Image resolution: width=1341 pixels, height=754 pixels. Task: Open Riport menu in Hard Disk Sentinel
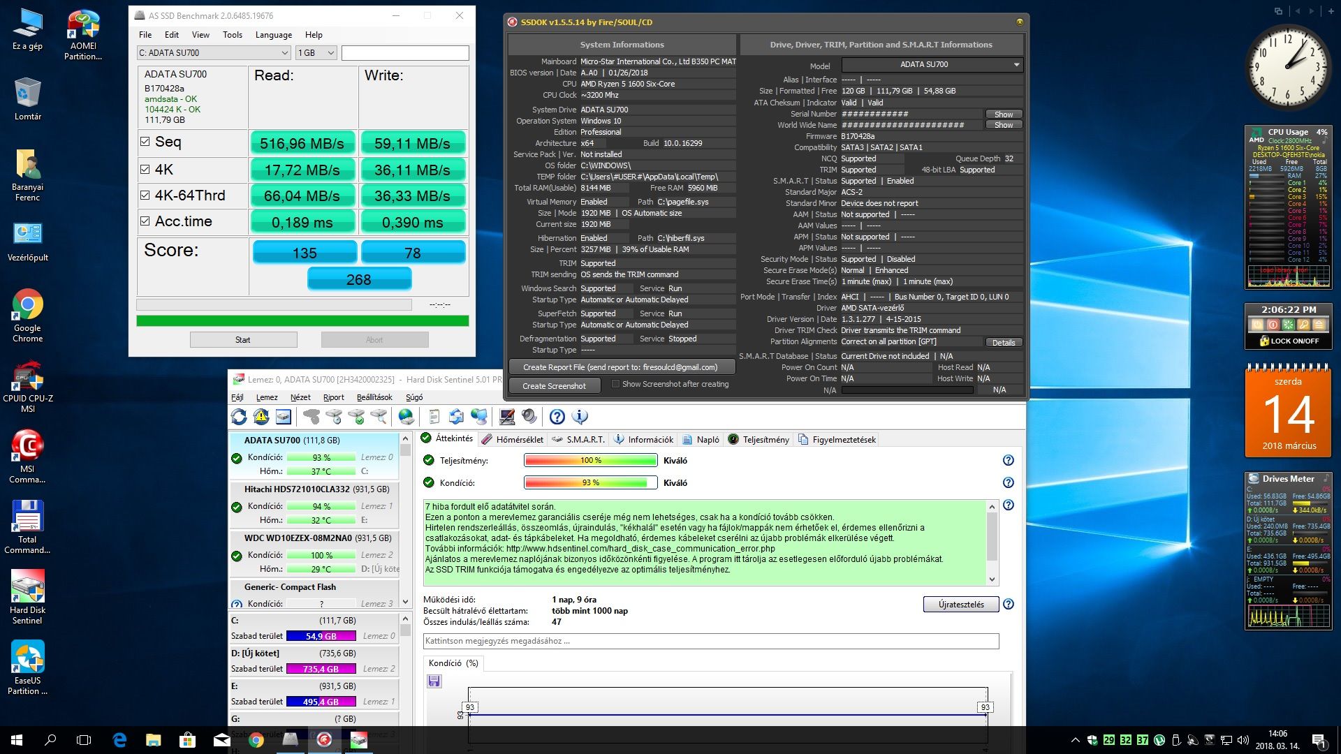(x=333, y=397)
